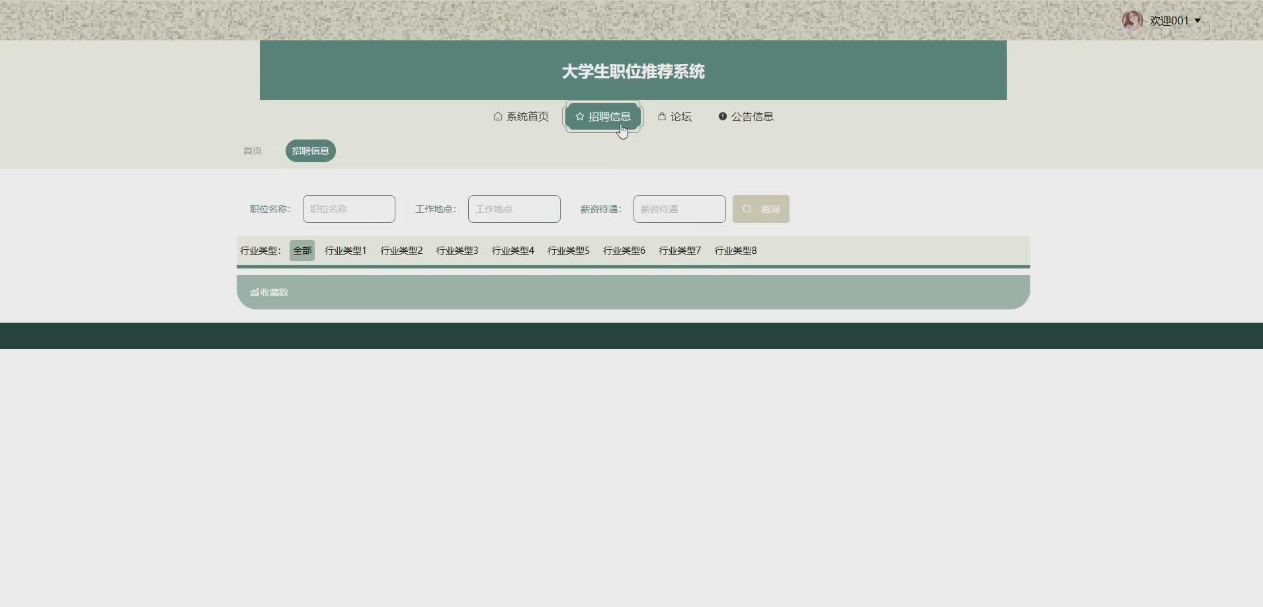Select the 行业类型8 filter
The height and width of the screenshot is (607, 1263).
tap(735, 250)
